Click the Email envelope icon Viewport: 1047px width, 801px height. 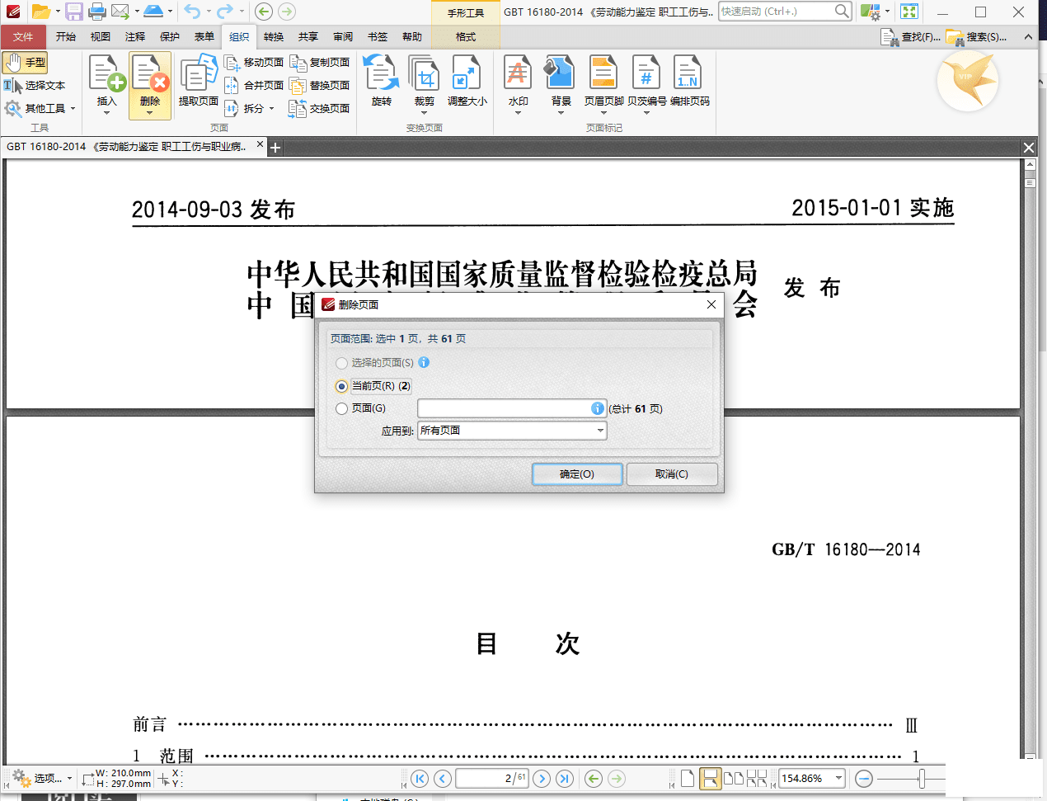pos(120,12)
